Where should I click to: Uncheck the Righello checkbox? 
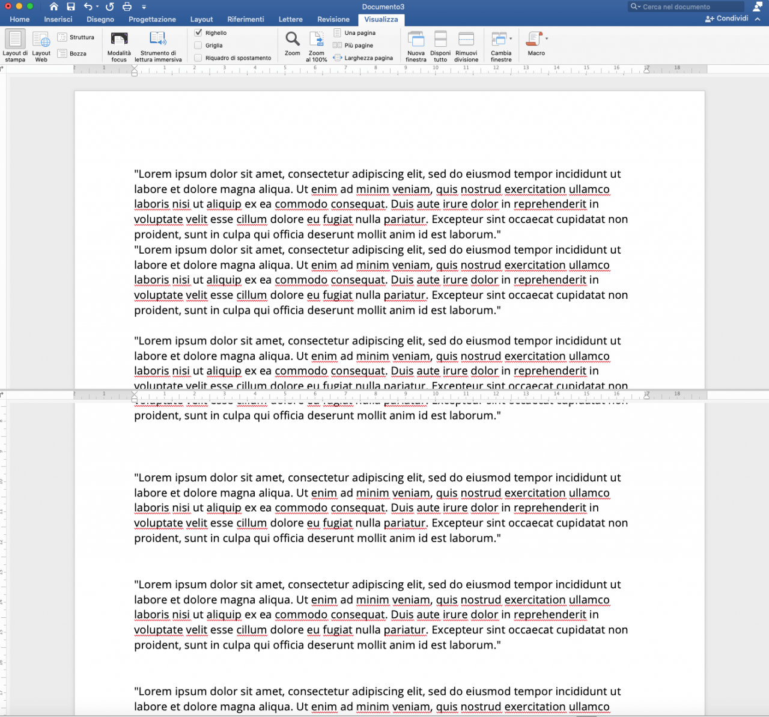(x=198, y=32)
